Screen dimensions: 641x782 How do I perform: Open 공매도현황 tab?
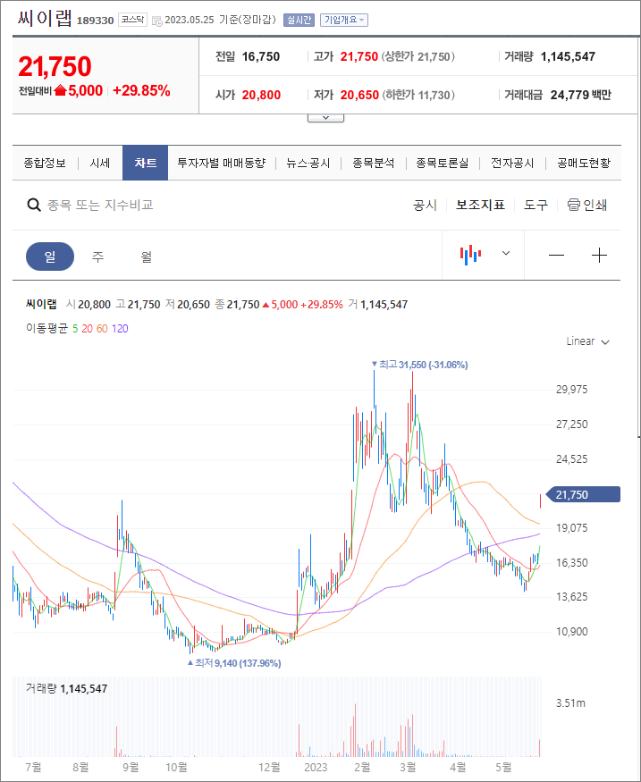tap(584, 163)
